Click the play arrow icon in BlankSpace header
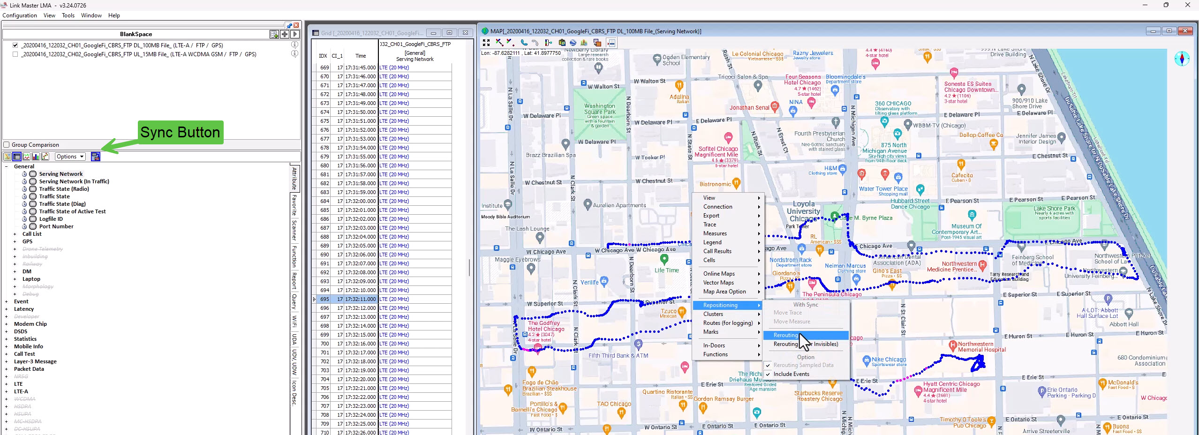This screenshot has height=435, width=1199. tap(295, 34)
